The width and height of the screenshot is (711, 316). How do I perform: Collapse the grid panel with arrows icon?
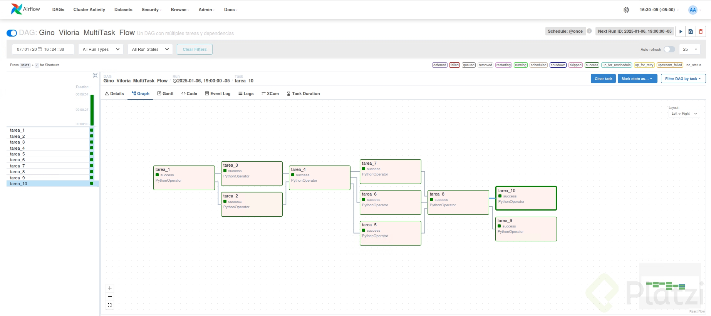tap(95, 75)
